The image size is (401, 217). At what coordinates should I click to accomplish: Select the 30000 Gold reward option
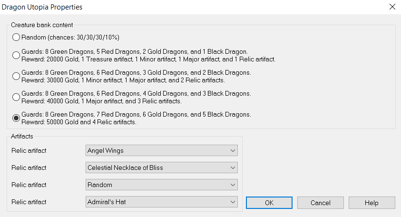click(x=16, y=76)
